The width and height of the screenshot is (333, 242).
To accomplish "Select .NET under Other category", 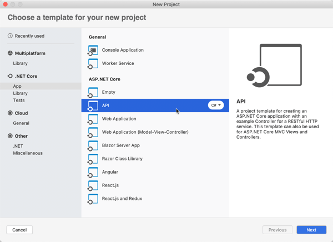I will pos(18,146).
